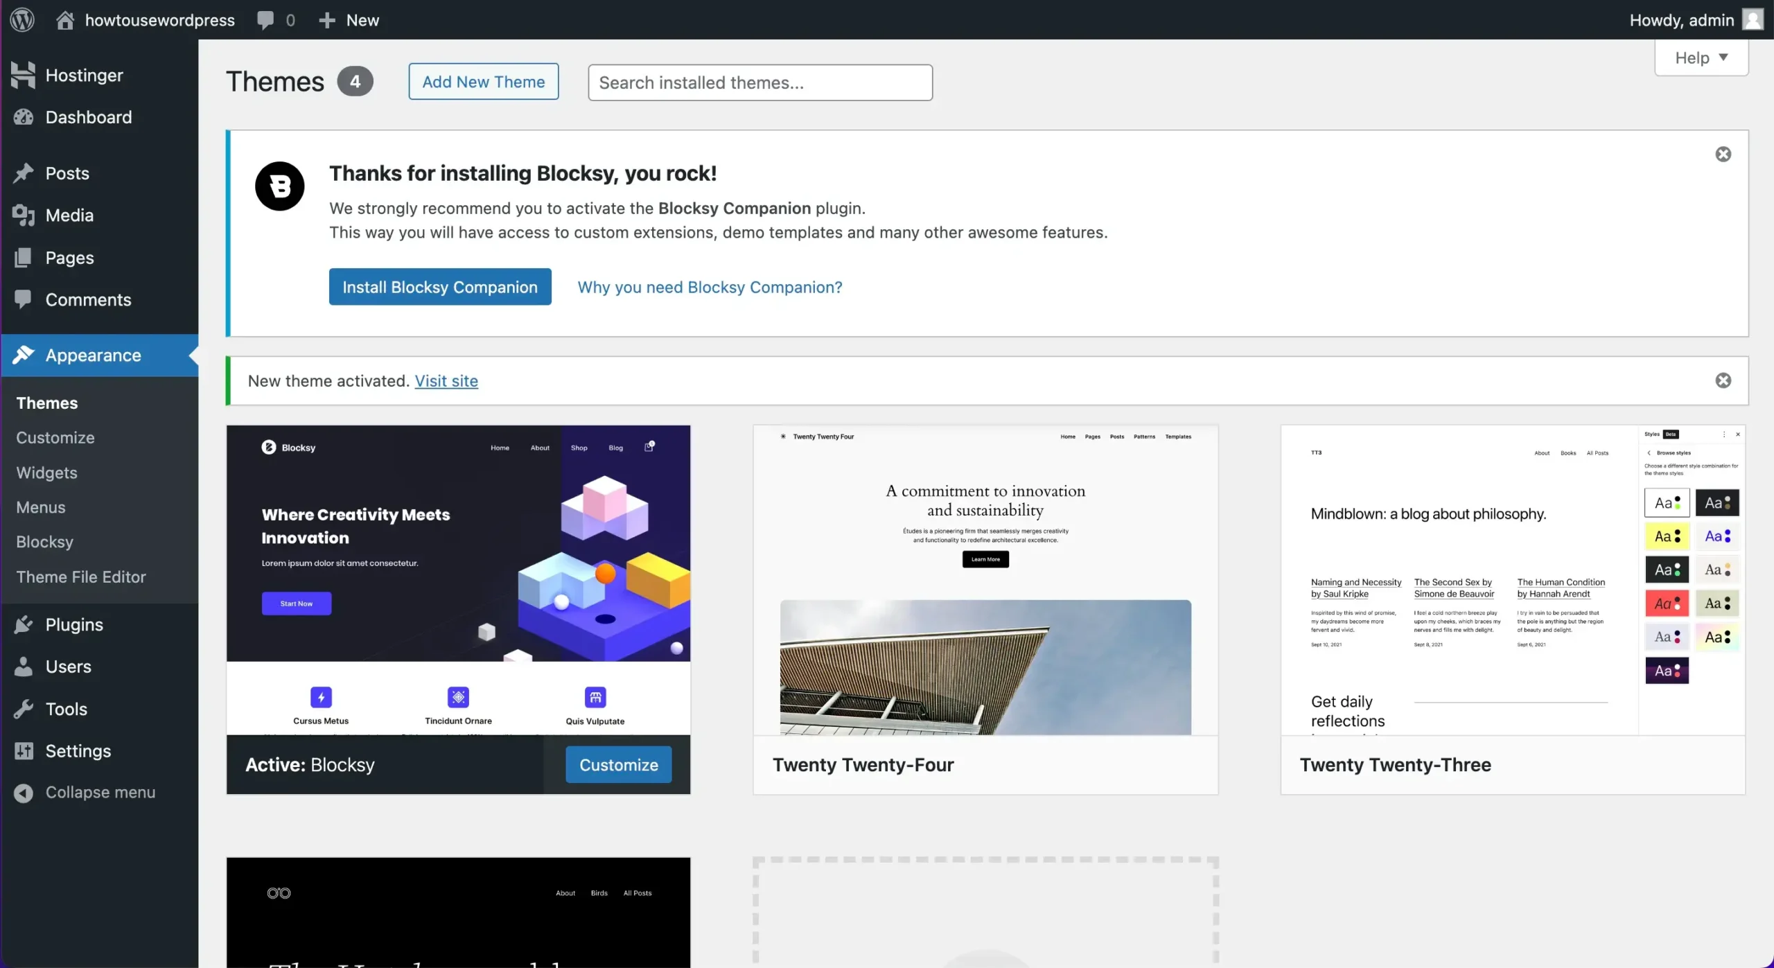Select the Appearance menu
The height and width of the screenshot is (968, 1774).
coord(100,355)
